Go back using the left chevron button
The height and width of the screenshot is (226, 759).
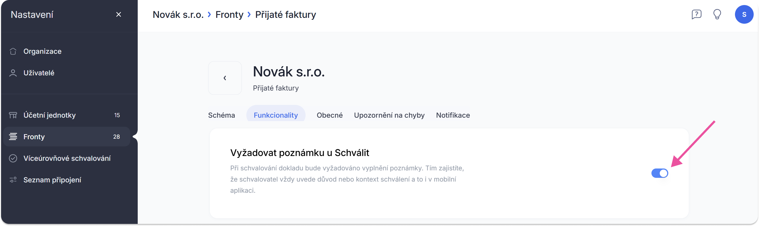click(225, 78)
